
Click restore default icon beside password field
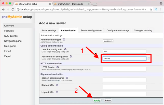click(148, 58)
